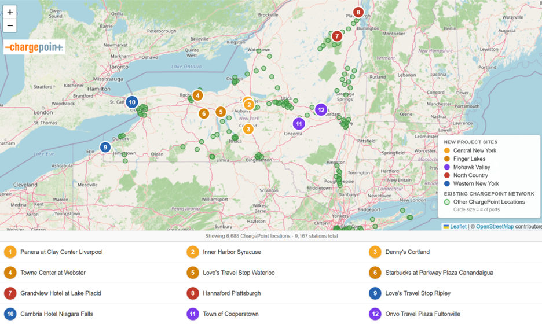The width and height of the screenshot is (542, 324).
Task: Click the Central New York legend label
Action: 475,150
